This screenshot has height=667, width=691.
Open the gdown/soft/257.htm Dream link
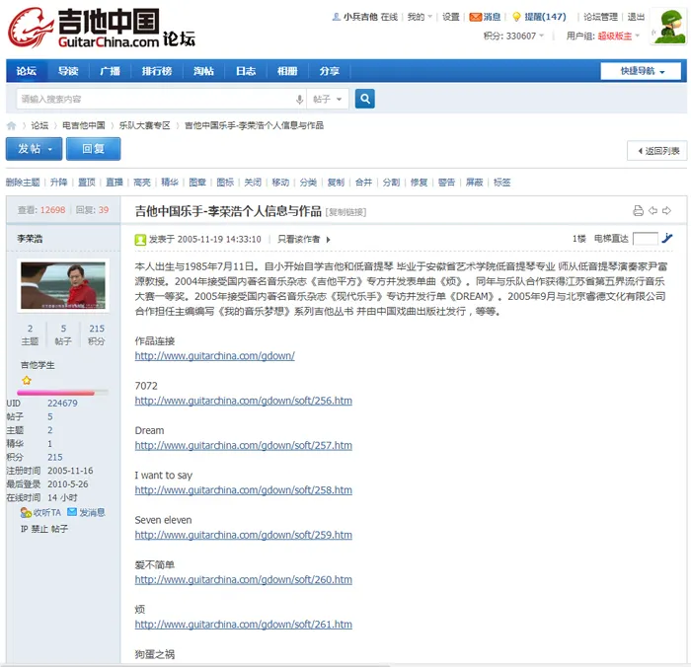point(243,445)
